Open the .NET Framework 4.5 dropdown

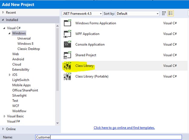[82, 14]
